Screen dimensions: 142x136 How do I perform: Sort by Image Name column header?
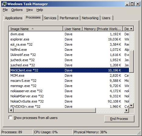(x=36, y=29)
